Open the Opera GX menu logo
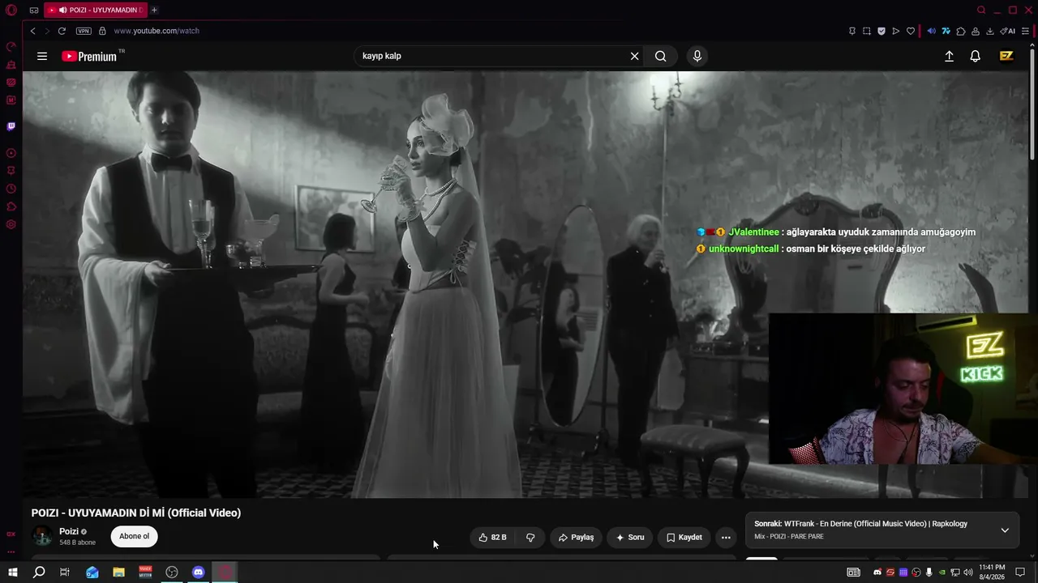The image size is (1038, 583). point(11,11)
